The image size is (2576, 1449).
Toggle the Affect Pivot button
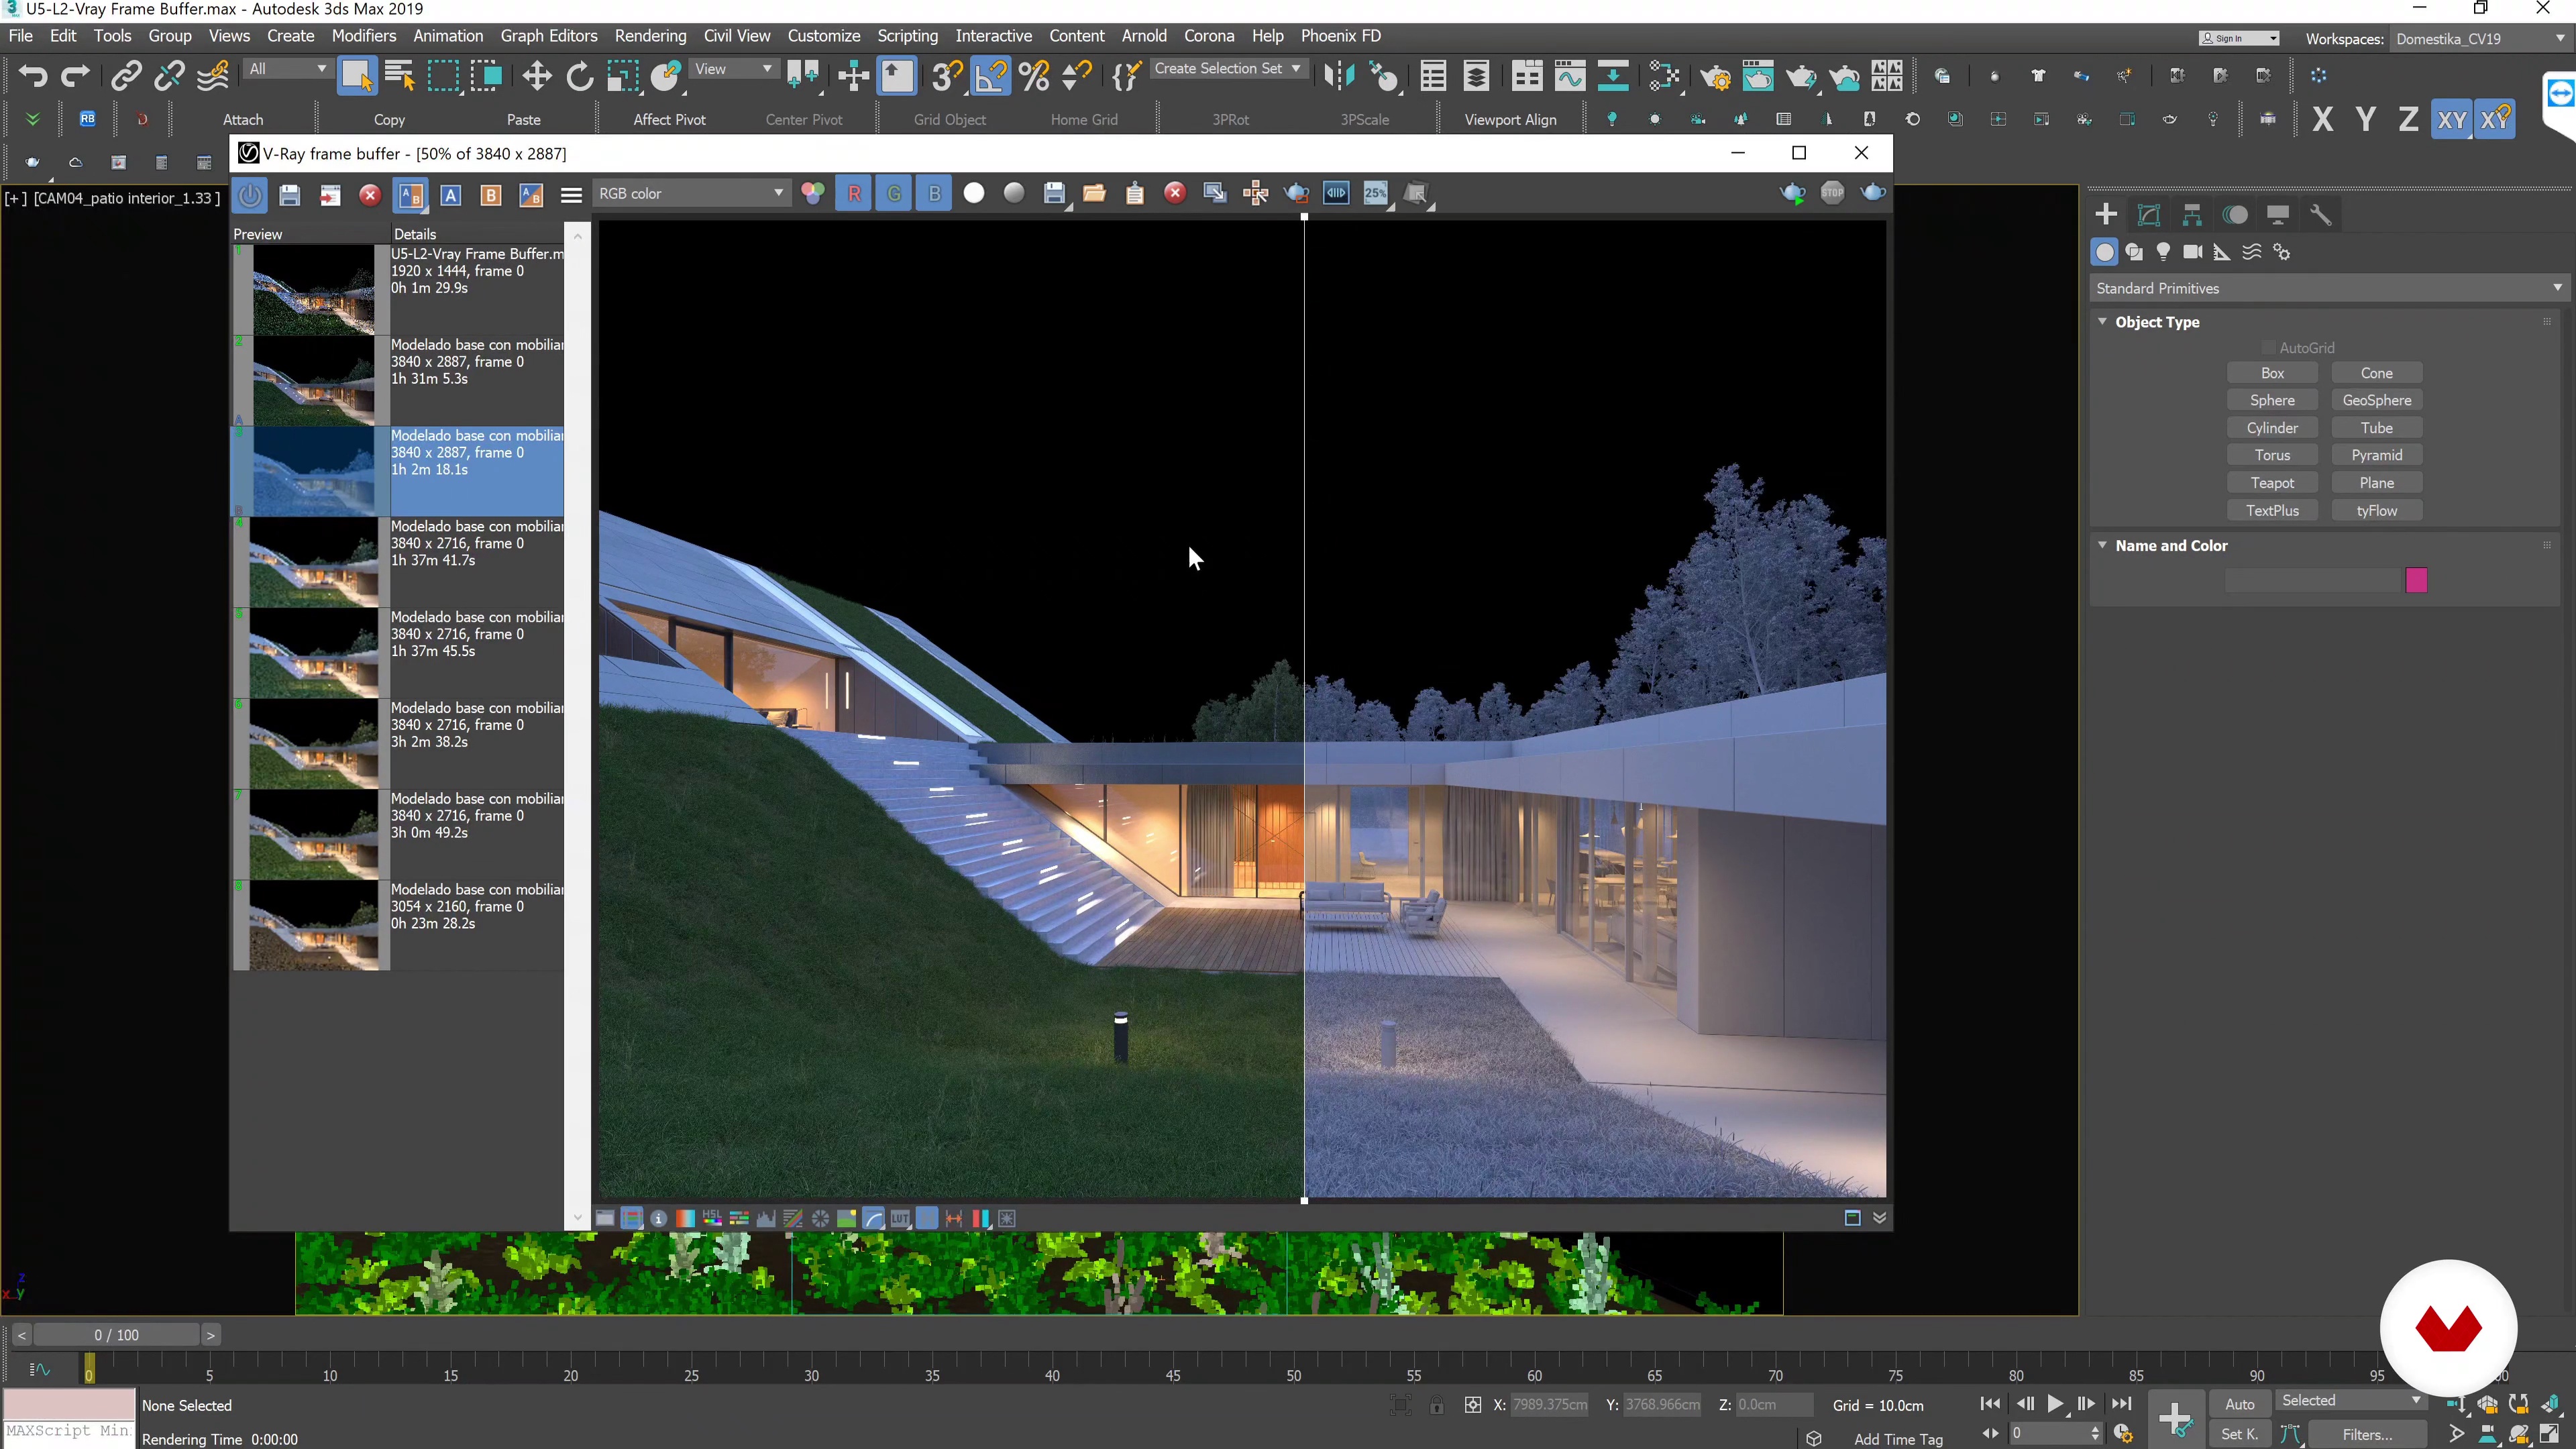pyautogui.click(x=669, y=119)
